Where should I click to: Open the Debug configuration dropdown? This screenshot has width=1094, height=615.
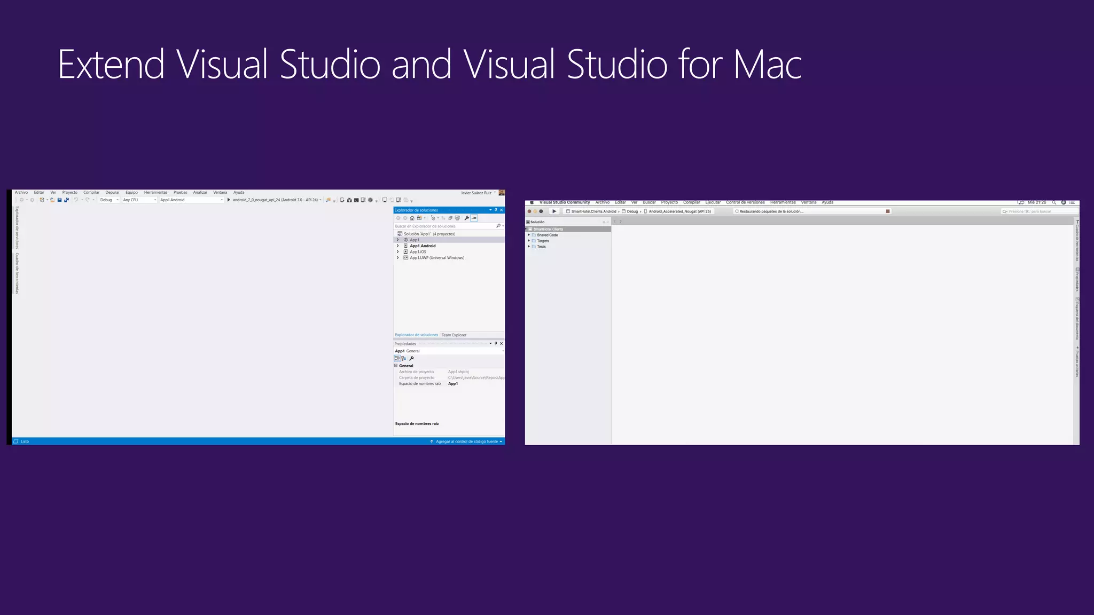click(109, 200)
